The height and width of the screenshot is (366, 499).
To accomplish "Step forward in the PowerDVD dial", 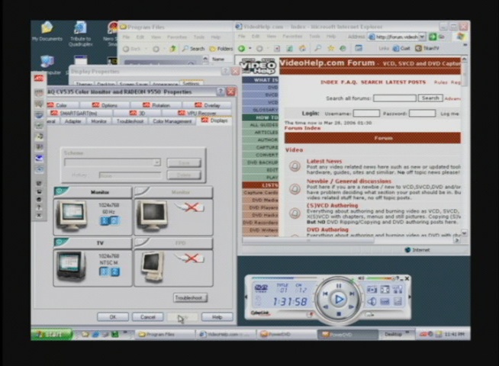I will (351, 307).
